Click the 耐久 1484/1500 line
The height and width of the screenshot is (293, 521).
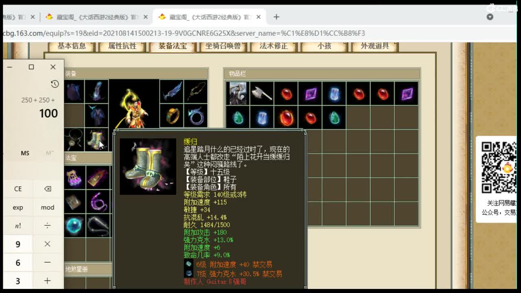pyautogui.click(x=207, y=225)
